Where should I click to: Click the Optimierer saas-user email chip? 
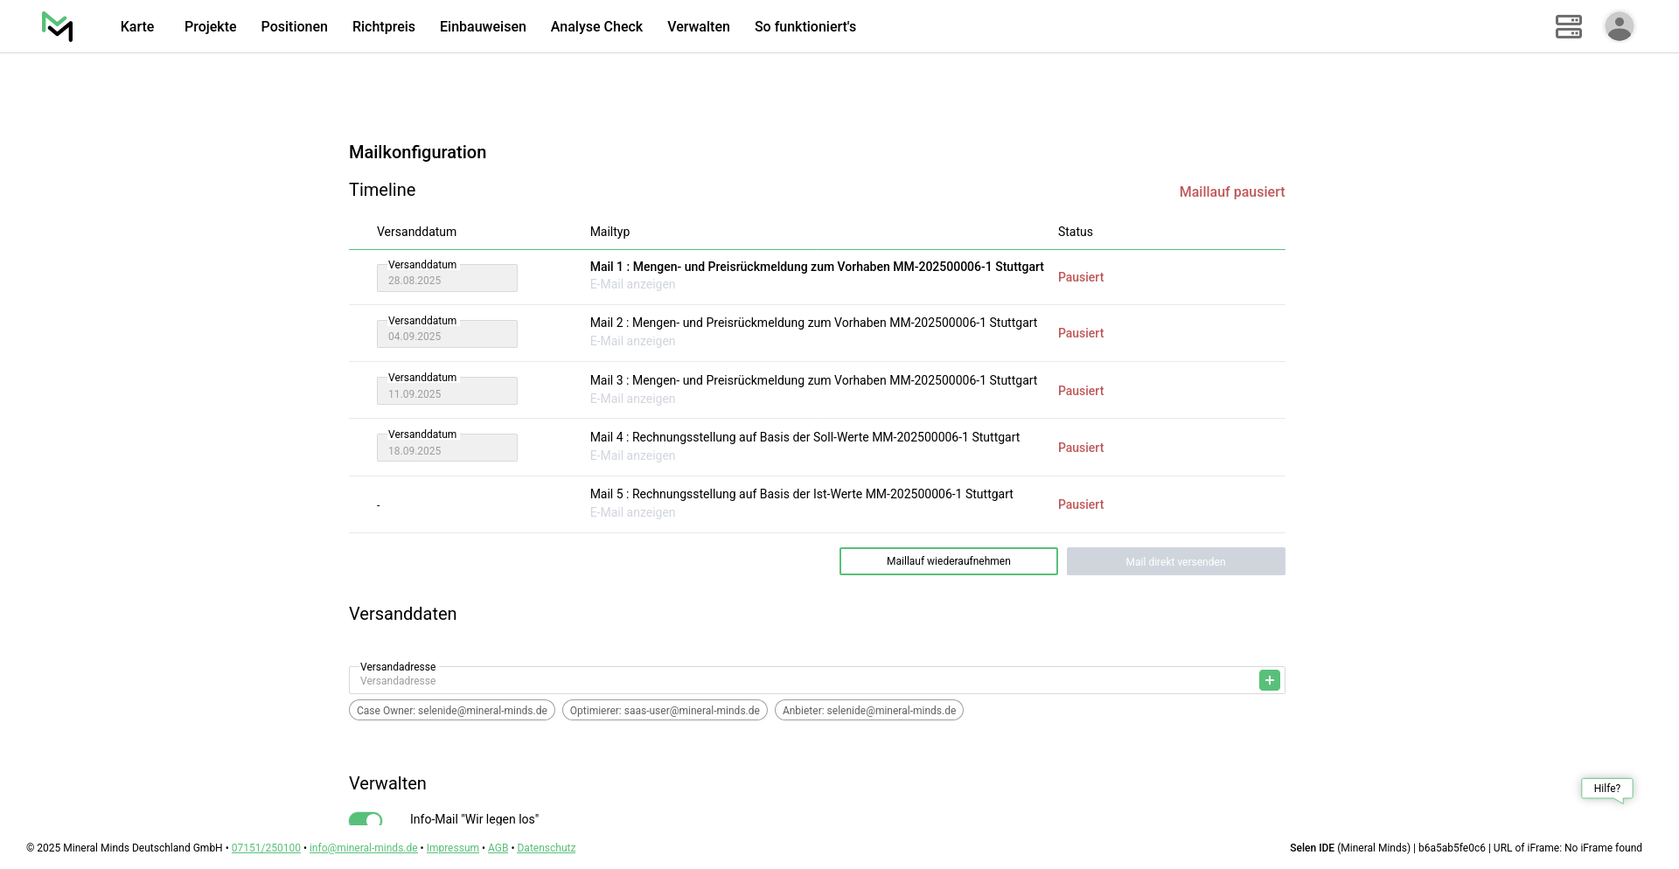pos(665,711)
